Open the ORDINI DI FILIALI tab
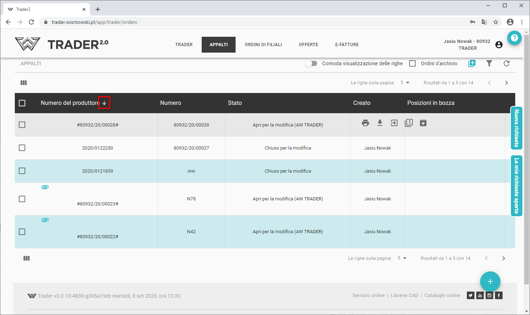This screenshot has width=530, height=315. point(263,45)
